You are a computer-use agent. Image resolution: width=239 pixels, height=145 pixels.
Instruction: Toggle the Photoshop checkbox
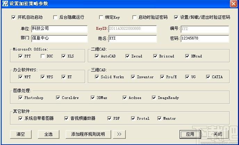click(x=20, y=98)
